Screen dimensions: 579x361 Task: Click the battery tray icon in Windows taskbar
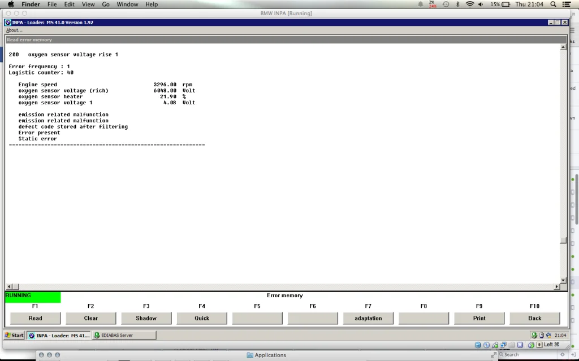[542, 335]
